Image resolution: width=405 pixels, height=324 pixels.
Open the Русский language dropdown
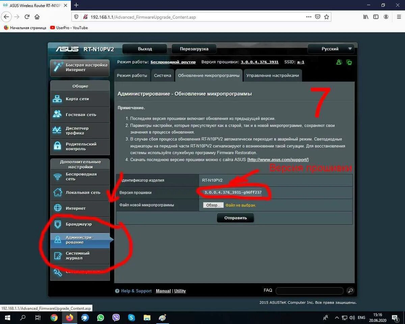pos(331,49)
